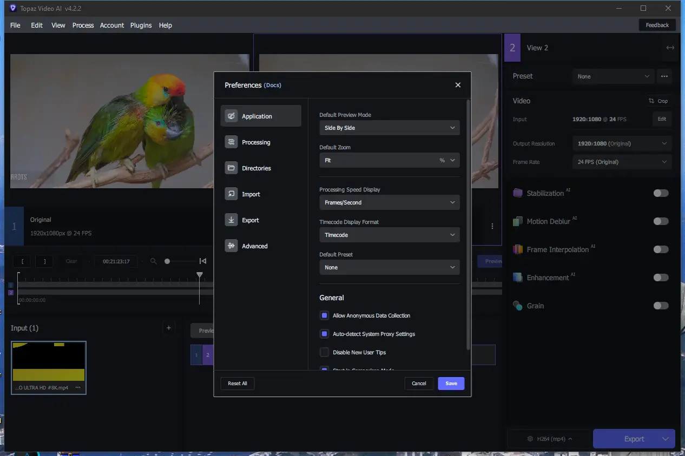Edit the video input settings
This screenshot has width=685, height=456.
[662, 119]
